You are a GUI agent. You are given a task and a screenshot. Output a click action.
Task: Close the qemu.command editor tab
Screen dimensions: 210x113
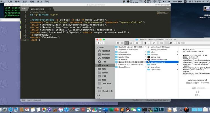(50, 9)
